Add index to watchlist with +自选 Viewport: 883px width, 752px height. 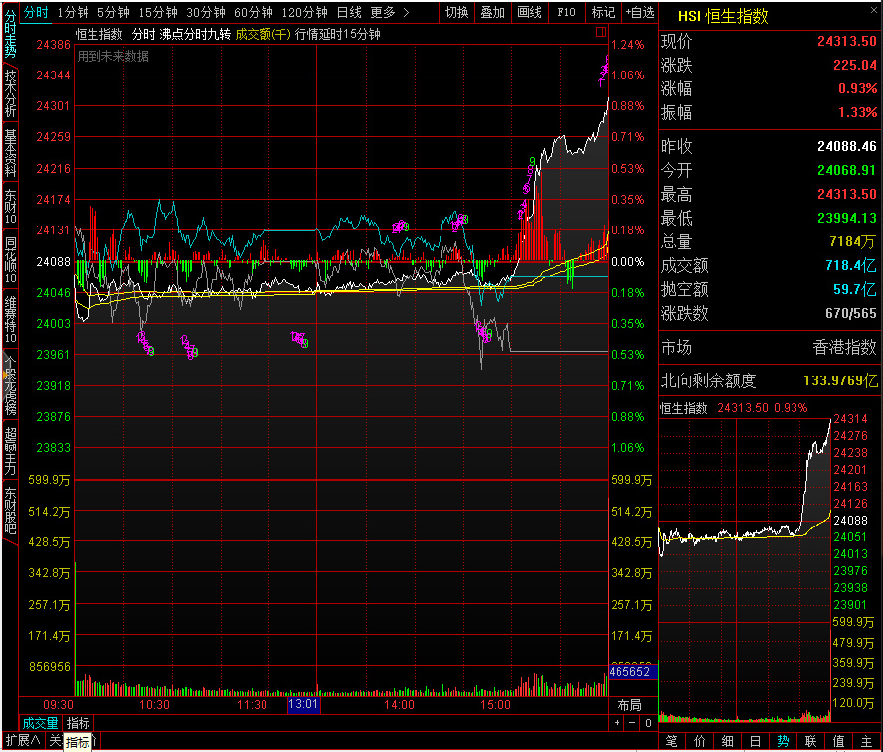click(640, 13)
